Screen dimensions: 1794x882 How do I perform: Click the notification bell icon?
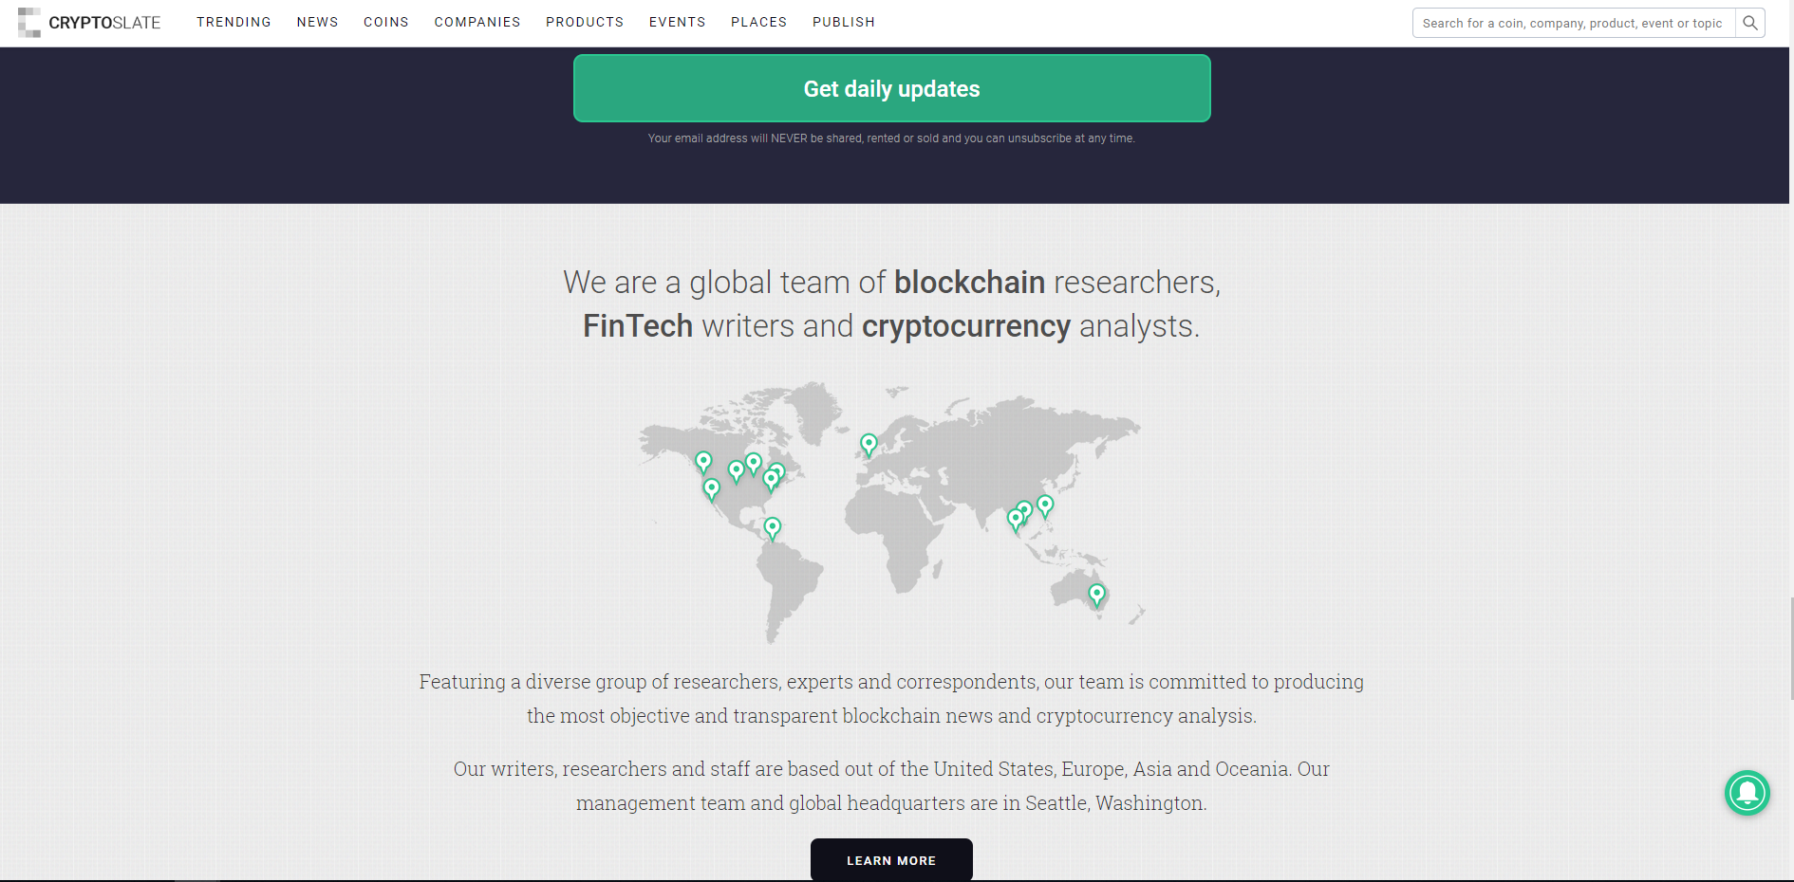(x=1747, y=793)
